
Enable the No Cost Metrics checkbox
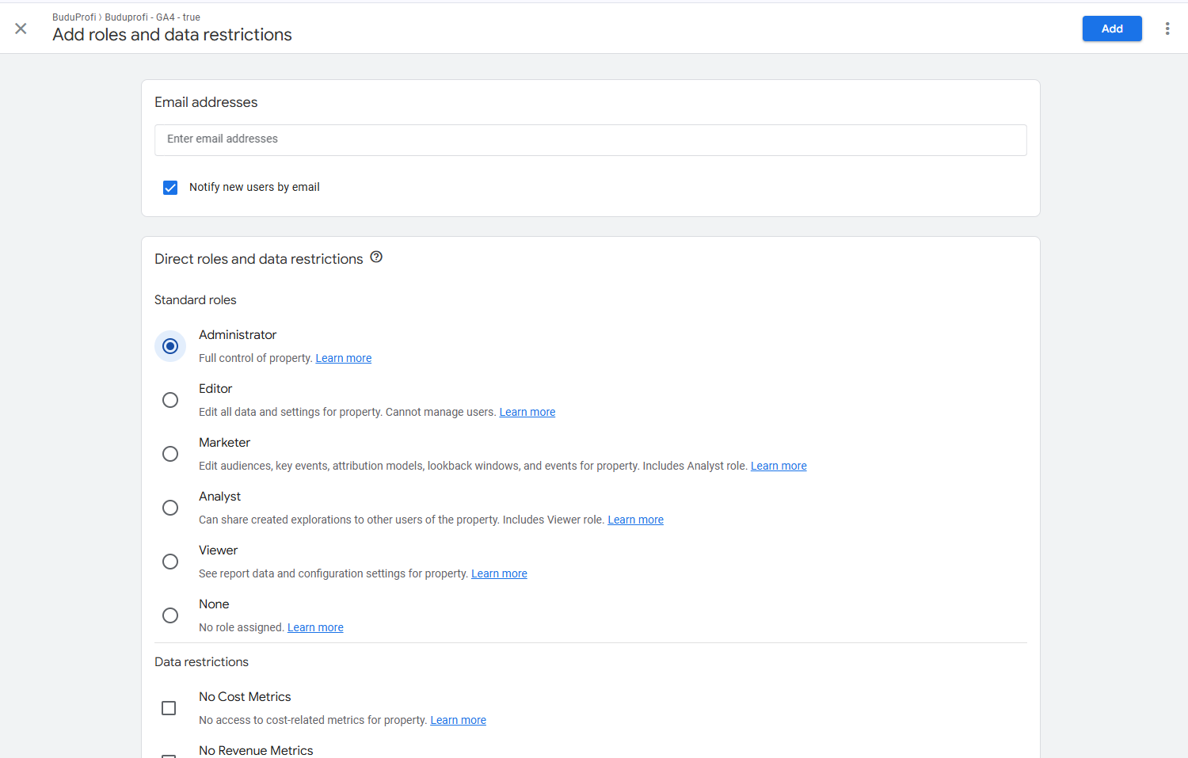169,708
